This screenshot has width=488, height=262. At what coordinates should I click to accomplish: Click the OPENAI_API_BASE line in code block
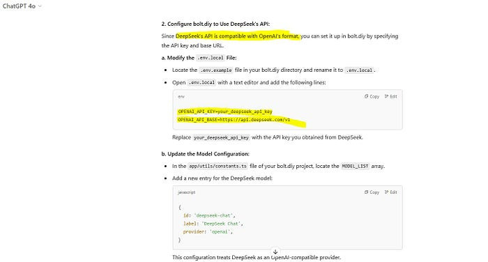pyautogui.click(x=234, y=120)
